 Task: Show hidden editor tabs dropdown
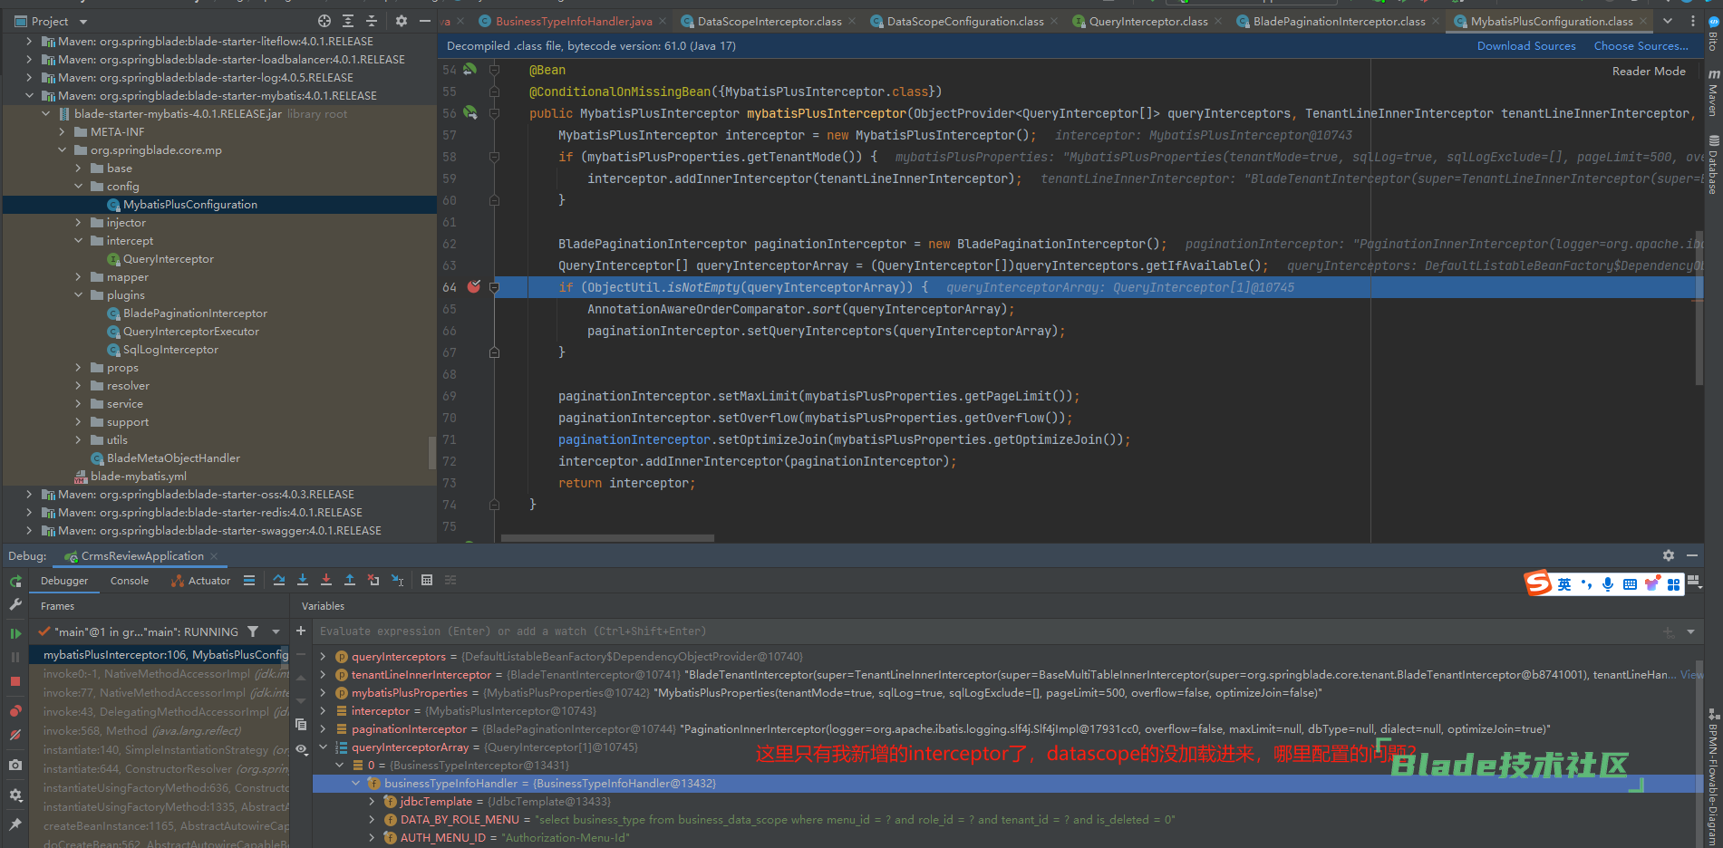(x=1668, y=21)
